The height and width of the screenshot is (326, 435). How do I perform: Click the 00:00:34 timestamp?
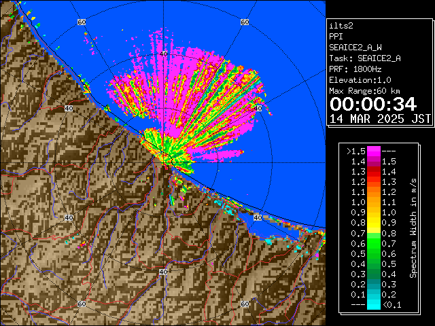[373, 104]
